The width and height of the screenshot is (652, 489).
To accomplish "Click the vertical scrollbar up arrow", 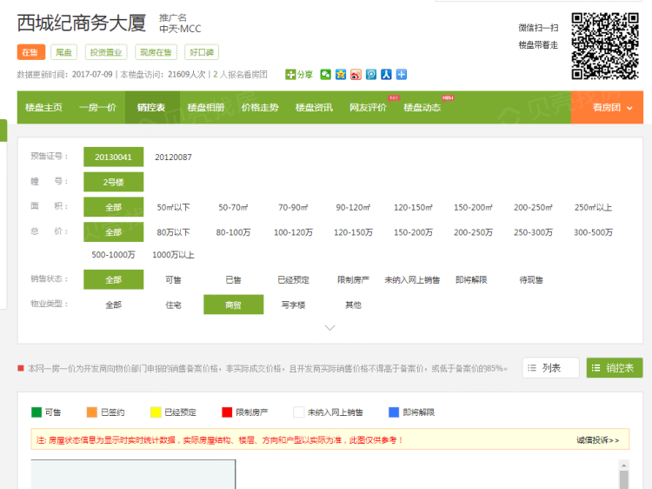I will (x=623, y=466).
